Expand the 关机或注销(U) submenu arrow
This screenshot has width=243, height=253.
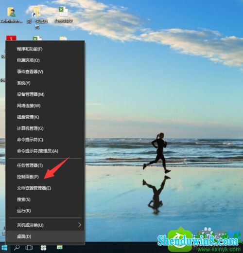(x=80, y=225)
